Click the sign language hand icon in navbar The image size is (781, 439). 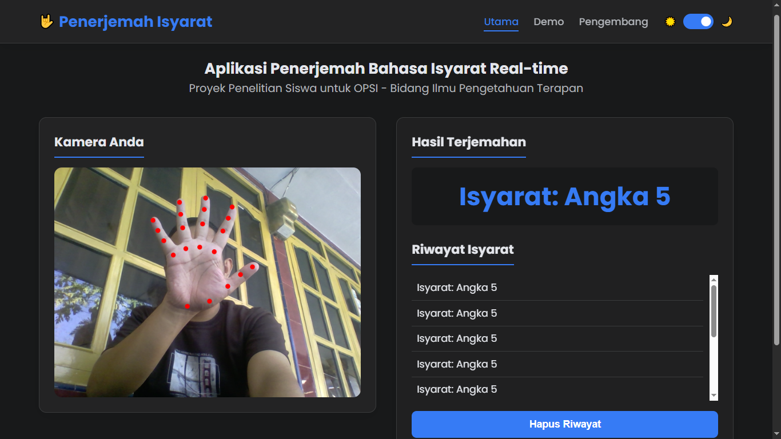pyautogui.click(x=48, y=21)
